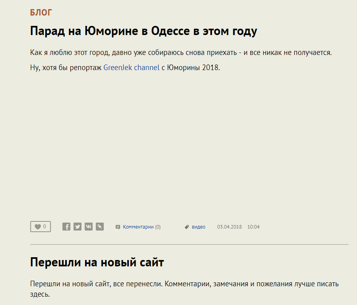
Task: Go to the БЛОГ section heading
Action: (x=41, y=13)
